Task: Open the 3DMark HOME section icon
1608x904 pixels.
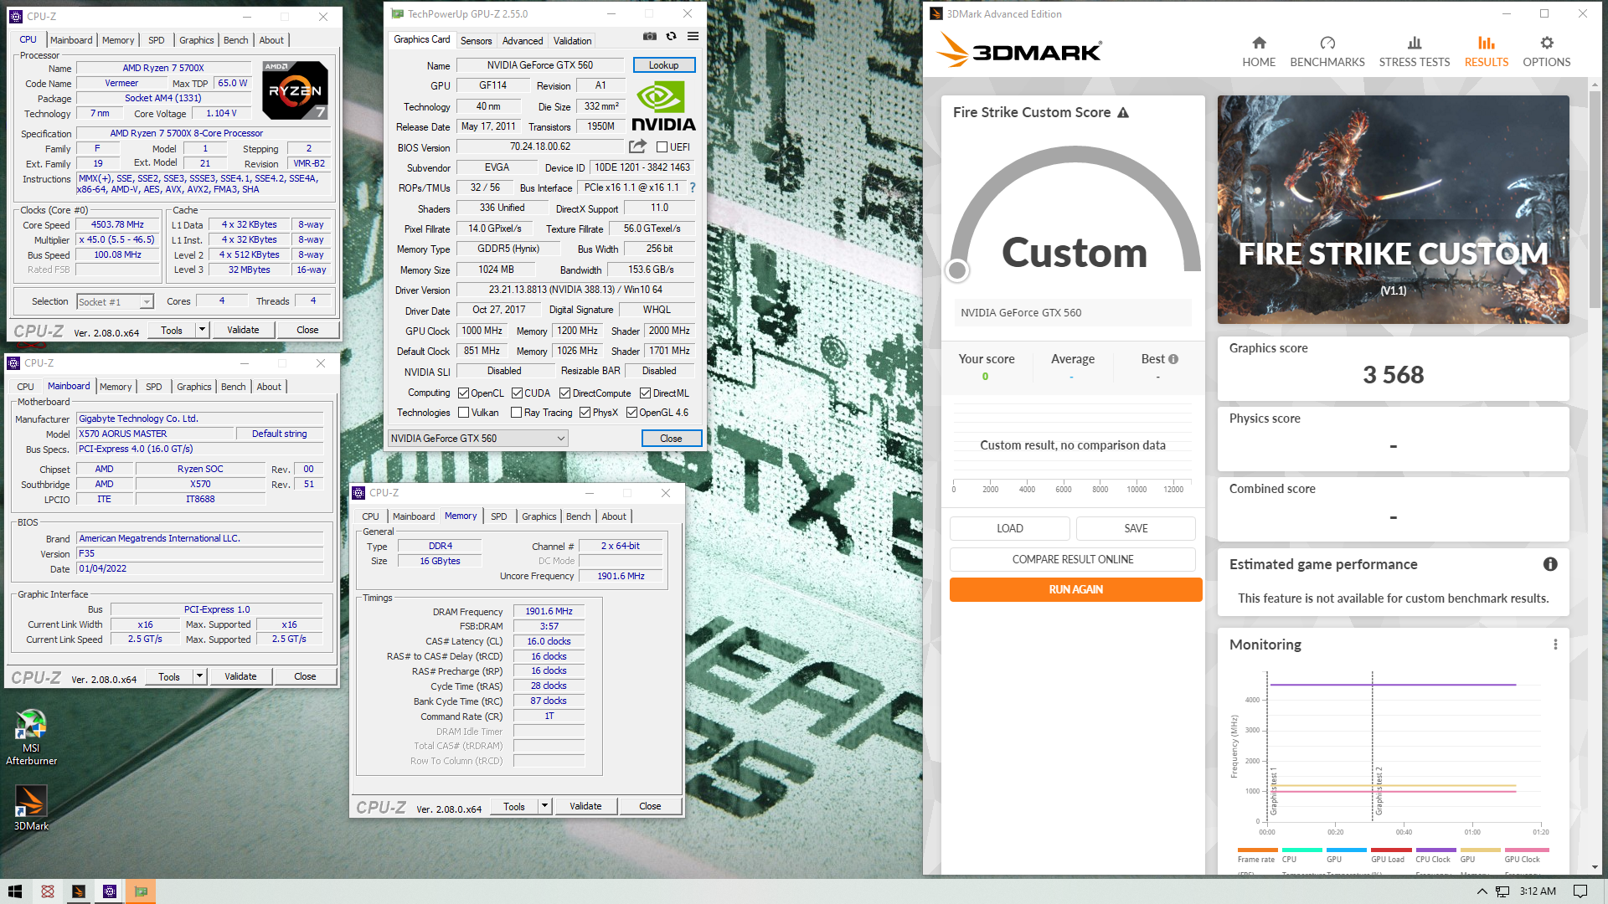Action: [x=1259, y=43]
